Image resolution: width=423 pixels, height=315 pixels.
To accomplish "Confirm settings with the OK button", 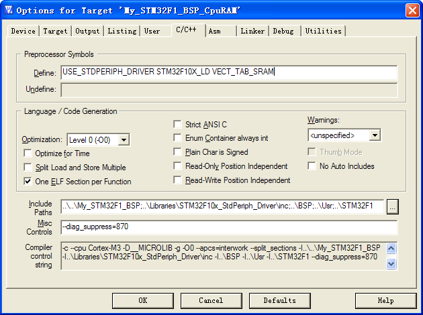I will (x=143, y=300).
